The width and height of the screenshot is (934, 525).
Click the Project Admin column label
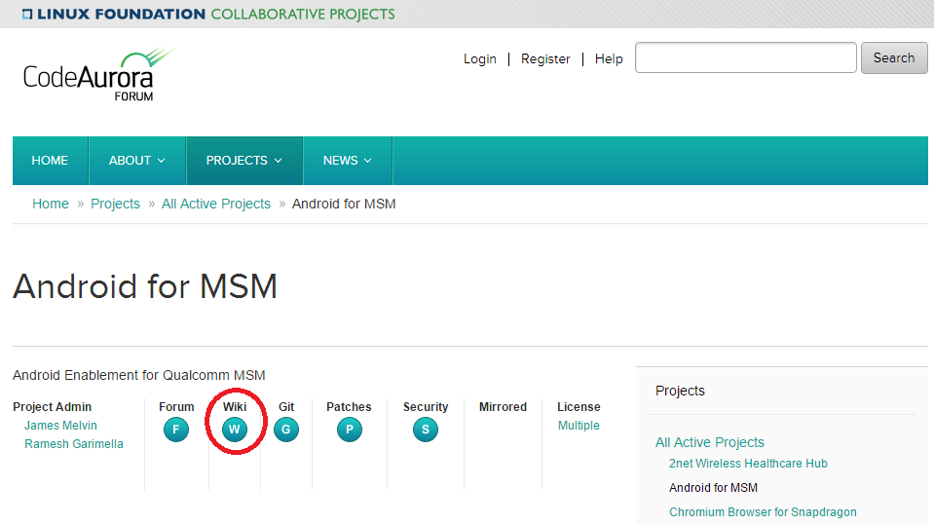point(52,407)
